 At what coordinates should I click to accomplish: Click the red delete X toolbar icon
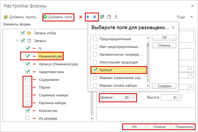click(81, 17)
